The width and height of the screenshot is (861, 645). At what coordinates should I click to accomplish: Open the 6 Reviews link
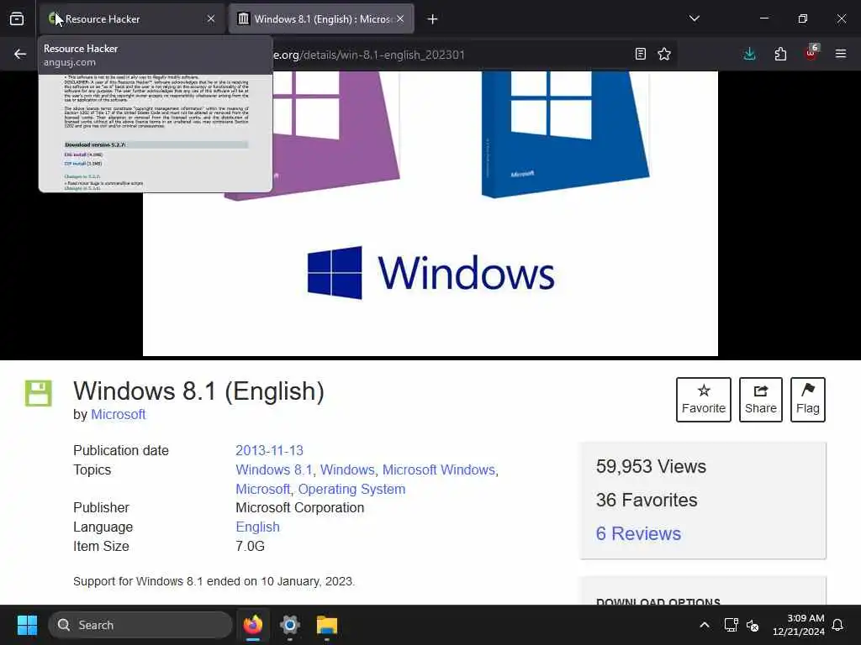(638, 533)
